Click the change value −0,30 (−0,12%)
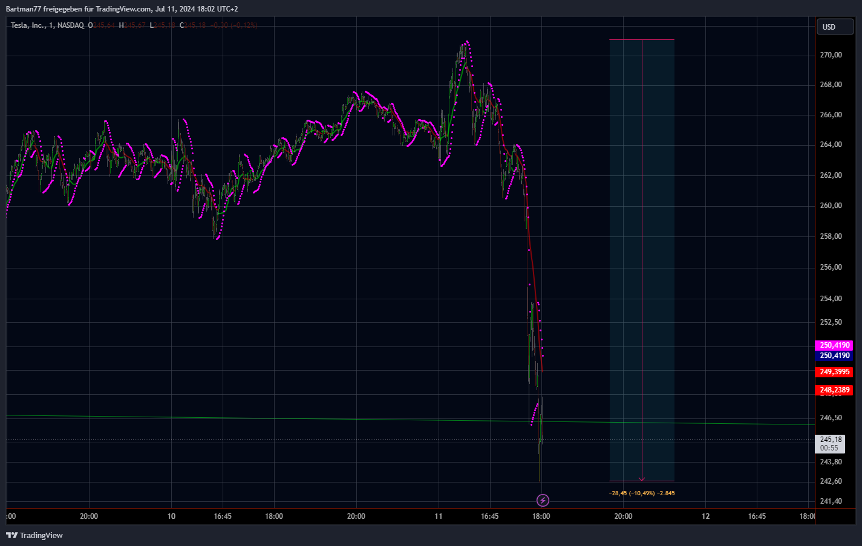Image resolution: width=862 pixels, height=546 pixels. point(234,25)
